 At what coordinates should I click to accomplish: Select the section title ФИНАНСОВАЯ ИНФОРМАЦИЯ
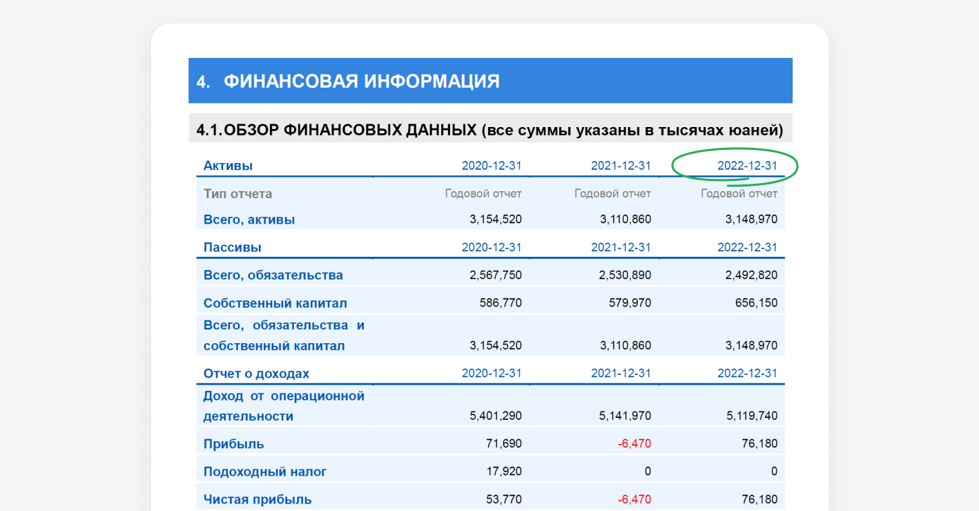click(x=361, y=81)
